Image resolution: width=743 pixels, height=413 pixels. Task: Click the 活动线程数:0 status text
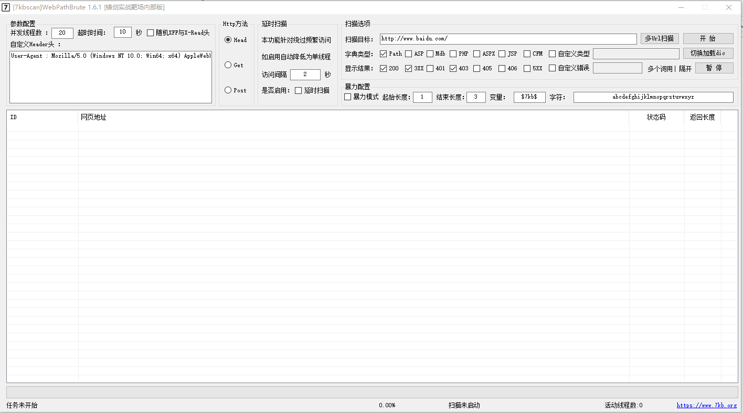pos(624,405)
